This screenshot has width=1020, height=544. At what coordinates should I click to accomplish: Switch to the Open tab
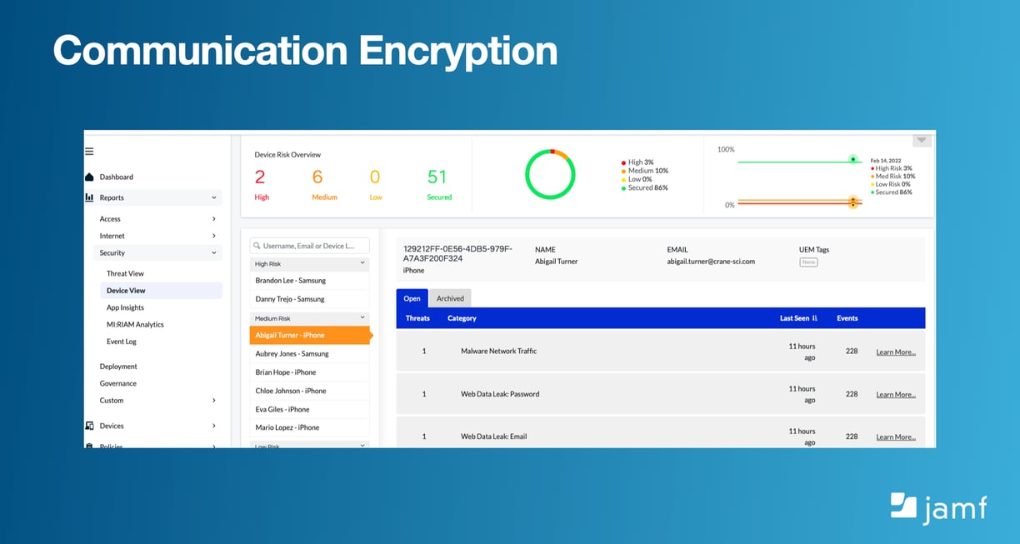click(412, 298)
